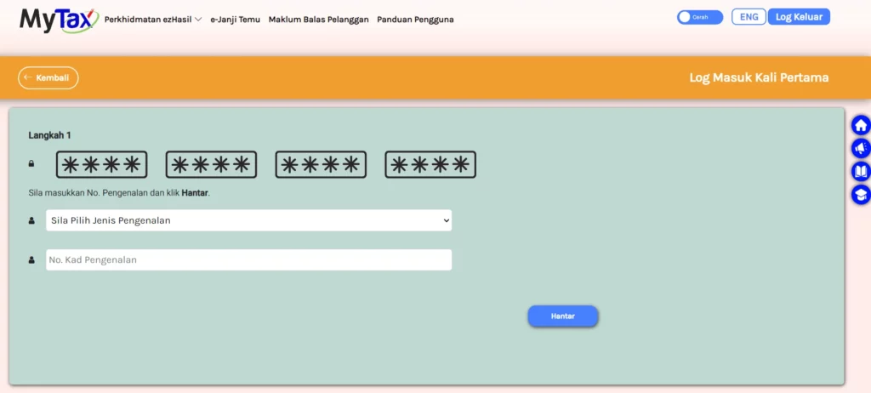This screenshot has height=393, width=871.
Task: Click the padlock icon beside masked code
Action: [x=31, y=163]
